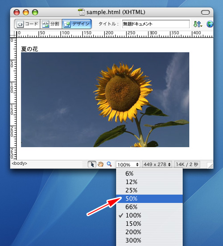The image size is (223, 246).
Task: Choose 300% from zoom menu
Action: coord(149,240)
